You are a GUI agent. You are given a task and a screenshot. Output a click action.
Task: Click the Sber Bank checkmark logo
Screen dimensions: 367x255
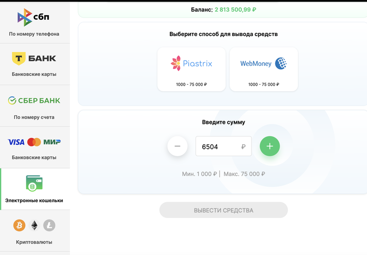(12, 100)
